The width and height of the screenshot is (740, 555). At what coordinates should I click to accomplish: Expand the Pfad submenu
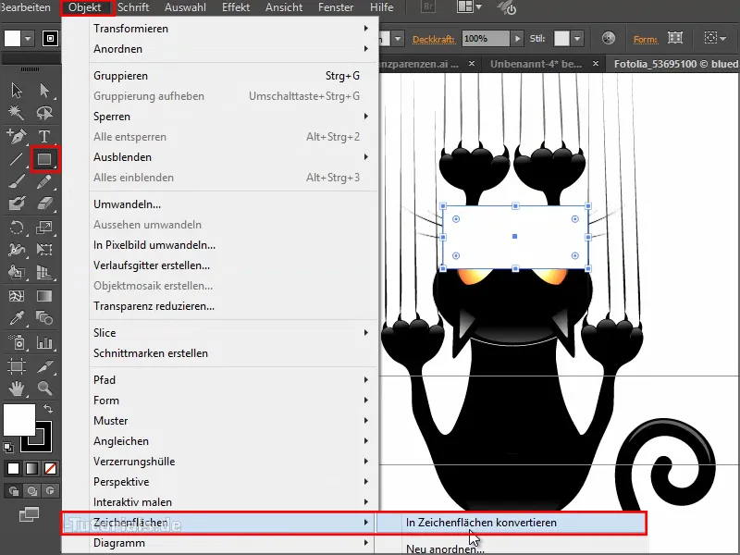(x=233, y=379)
